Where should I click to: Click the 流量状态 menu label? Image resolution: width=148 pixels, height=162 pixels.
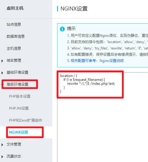pos(14,156)
